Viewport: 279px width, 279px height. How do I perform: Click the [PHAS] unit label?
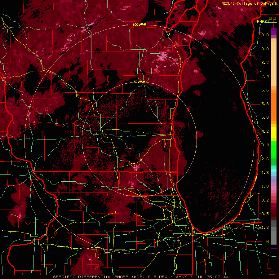[x=262, y=21]
